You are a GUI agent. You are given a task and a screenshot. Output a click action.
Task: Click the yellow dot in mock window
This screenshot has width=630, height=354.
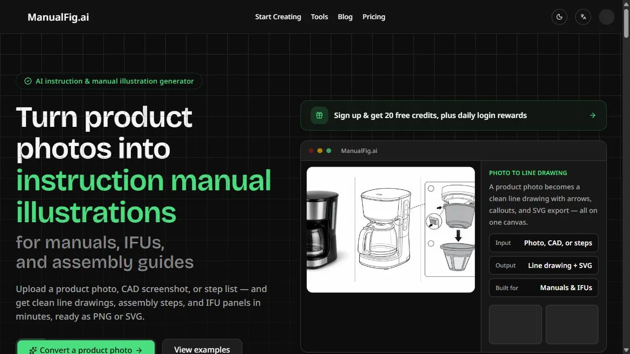[320, 151]
